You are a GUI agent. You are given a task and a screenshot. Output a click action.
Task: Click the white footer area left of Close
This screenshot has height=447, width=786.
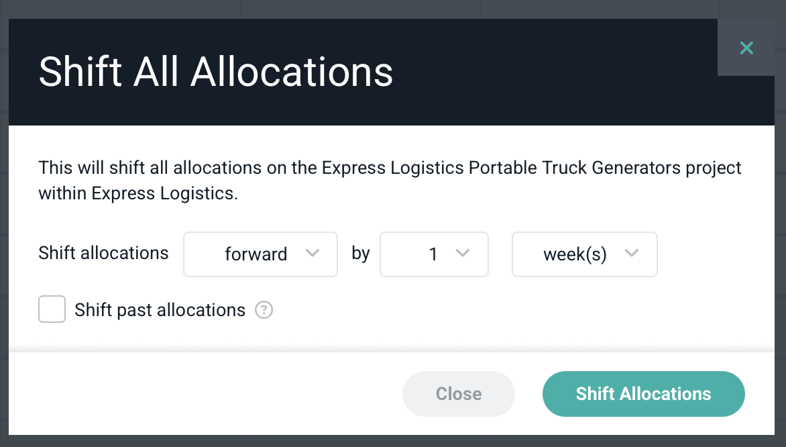pos(201,394)
